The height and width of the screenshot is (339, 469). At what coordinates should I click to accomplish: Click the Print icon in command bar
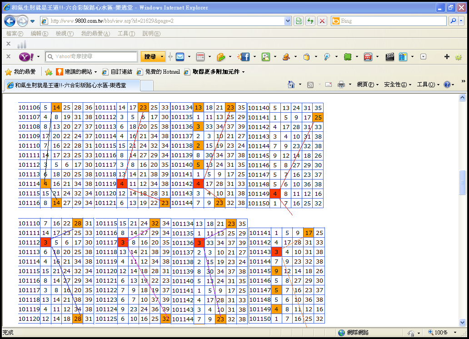point(341,85)
